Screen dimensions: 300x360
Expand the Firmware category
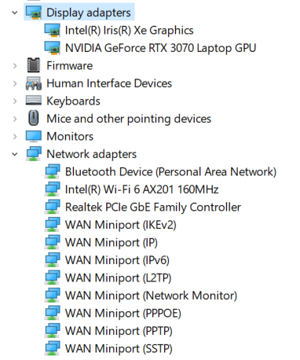[x=15, y=66]
